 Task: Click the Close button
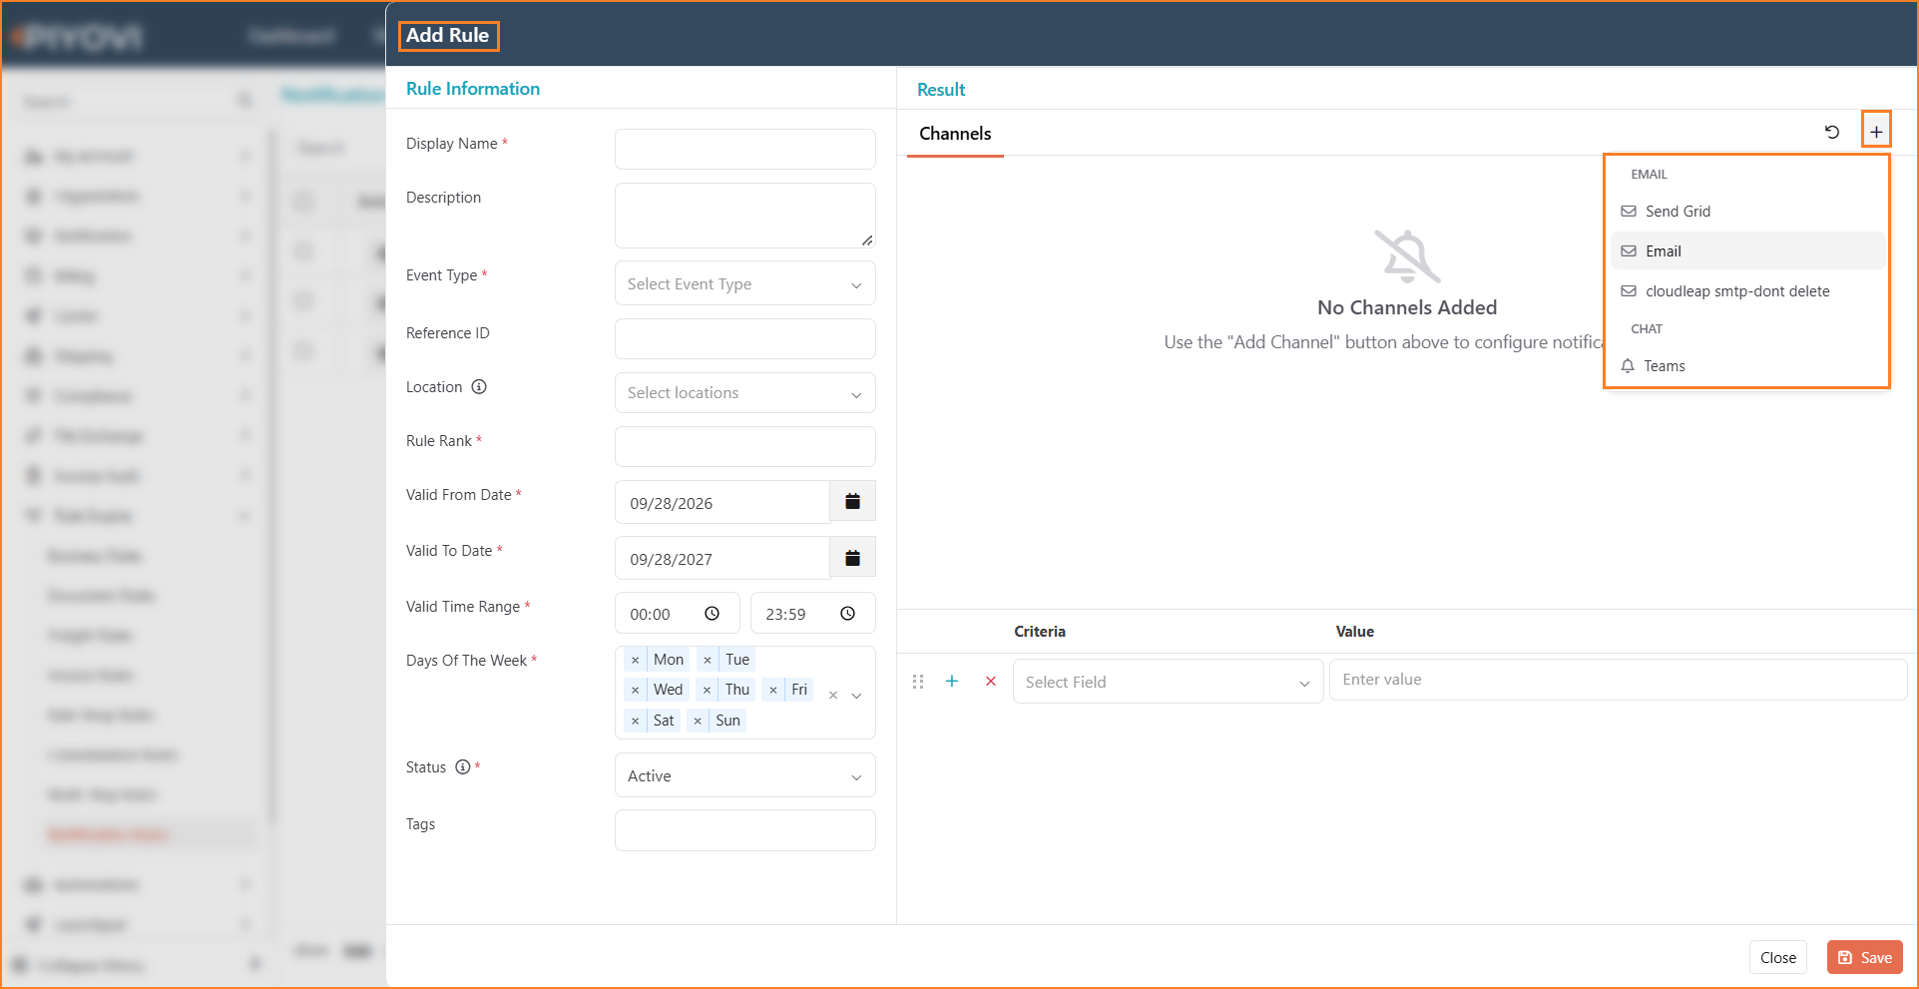[1778, 957]
